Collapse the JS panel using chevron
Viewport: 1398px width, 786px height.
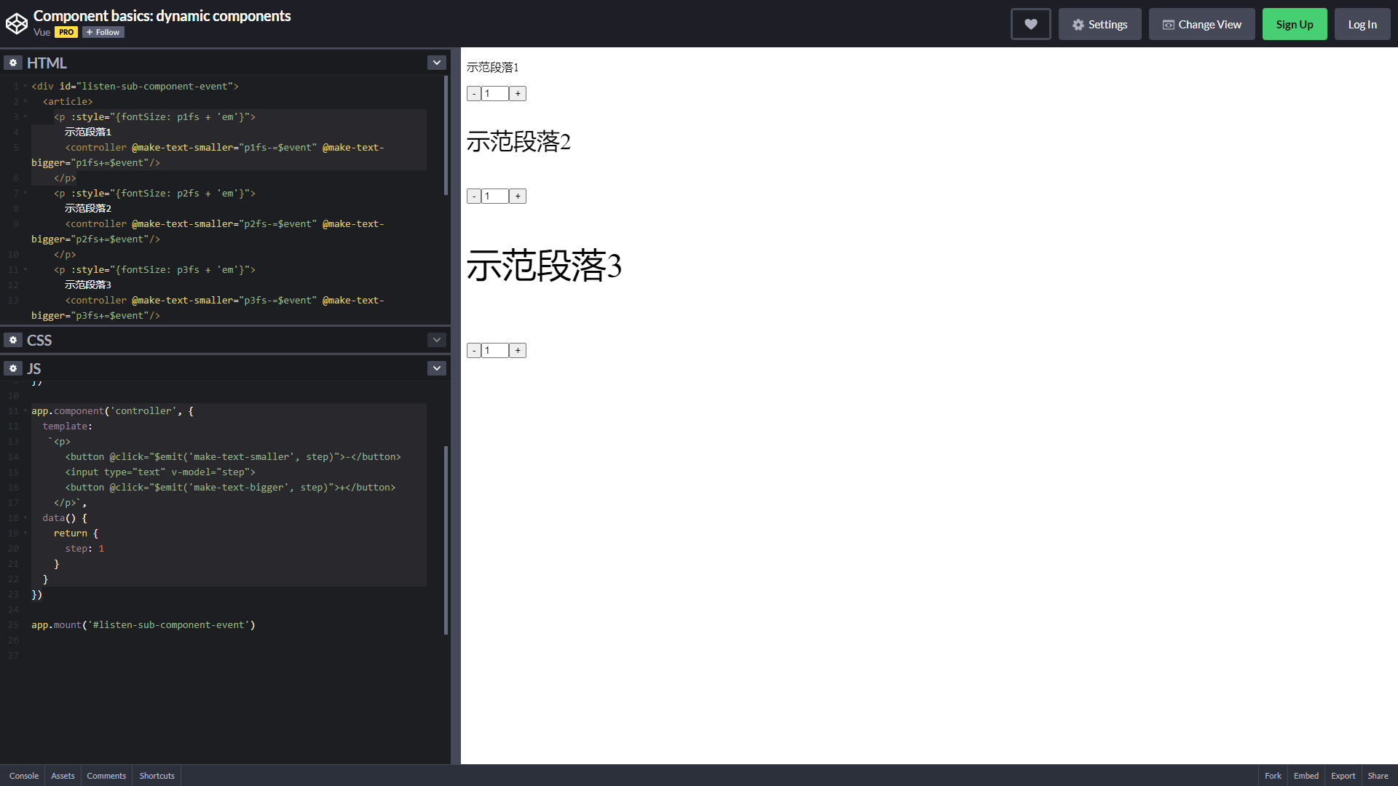coord(437,368)
